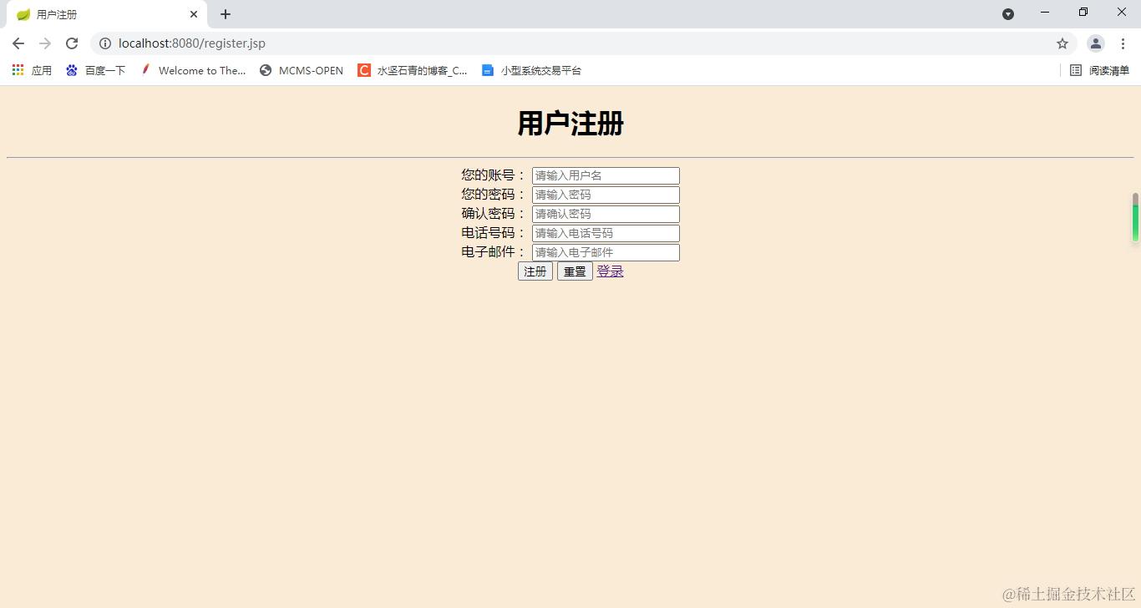Click the 请输入用户名 username input field
1141x608 pixels.
click(x=605, y=175)
